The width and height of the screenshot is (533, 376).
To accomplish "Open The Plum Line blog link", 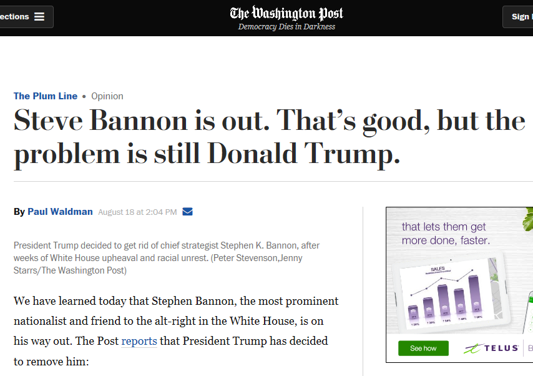I will pos(46,96).
